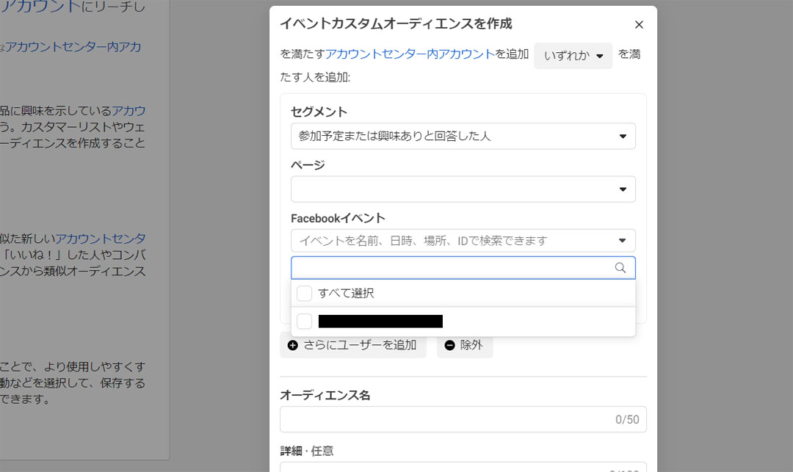Open the いずれか condition dropdown

click(573, 56)
